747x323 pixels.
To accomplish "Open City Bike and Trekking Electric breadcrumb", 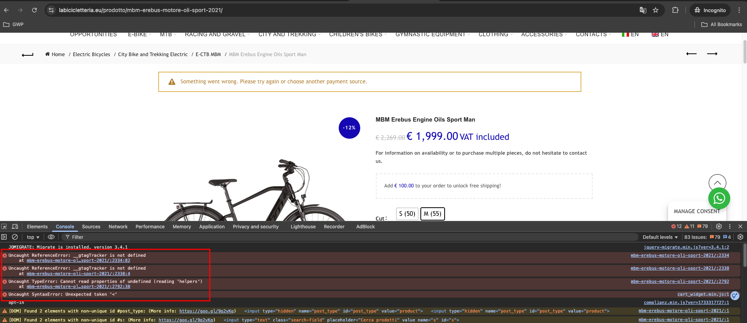I will (x=153, y=55).
